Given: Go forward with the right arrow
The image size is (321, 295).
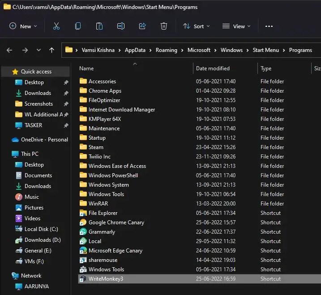Looking at the screenshot, I should 25,50.
